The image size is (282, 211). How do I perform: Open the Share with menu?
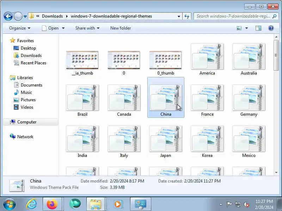pyautogui.click(x=87, y=28)
